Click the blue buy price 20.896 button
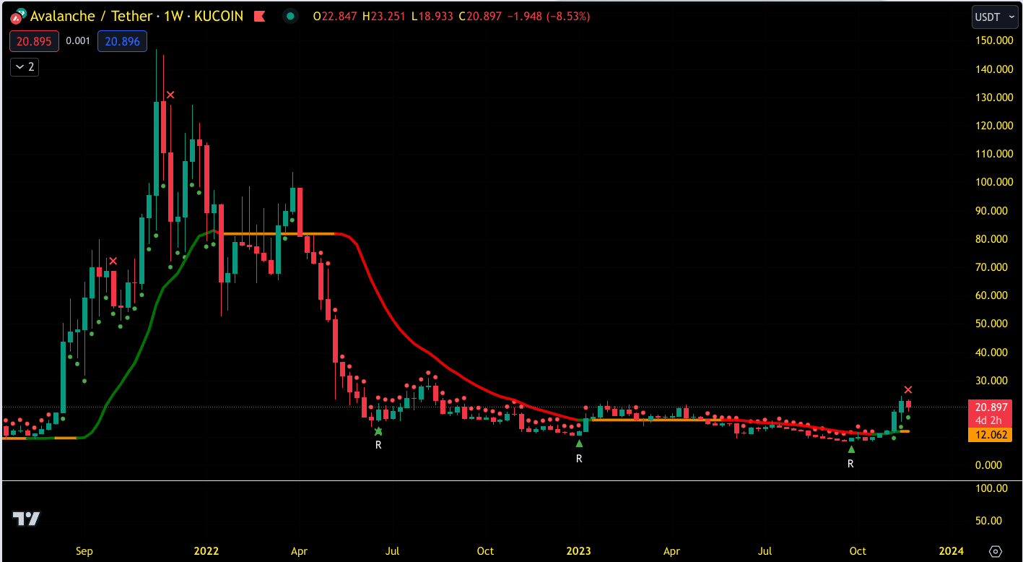1023x562 pixels. [x=122, y=41]
